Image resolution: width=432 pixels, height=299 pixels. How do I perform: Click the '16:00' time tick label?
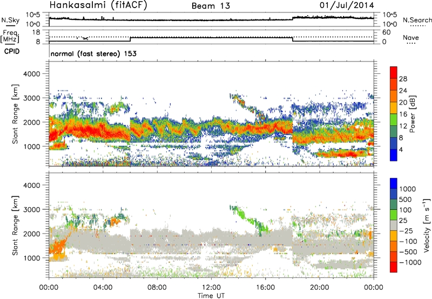coord(265,288)
